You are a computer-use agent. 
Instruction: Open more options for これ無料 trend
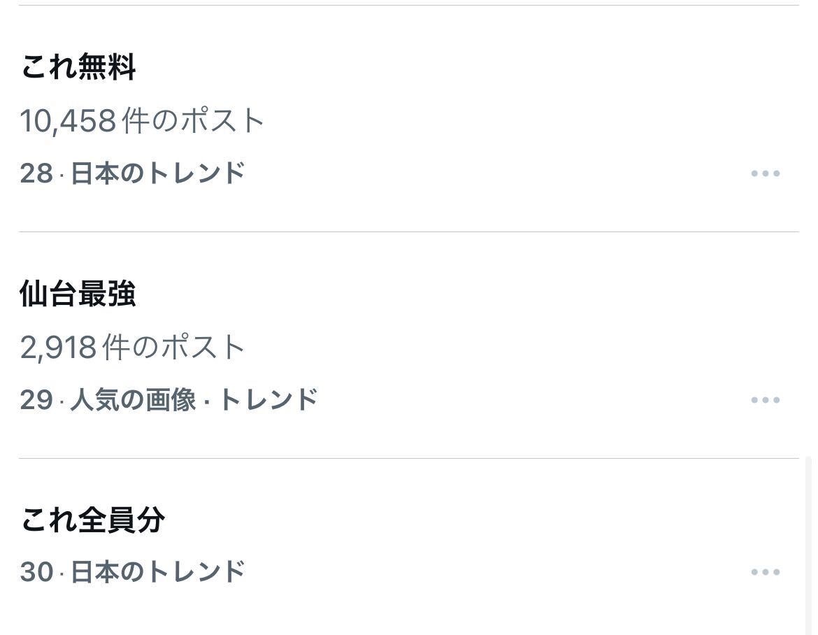tap(766, 173)
